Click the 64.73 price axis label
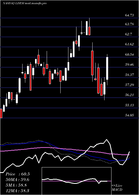Image resolution: width=139 pixels, height=195 pixels. click(x=130, y=15)
